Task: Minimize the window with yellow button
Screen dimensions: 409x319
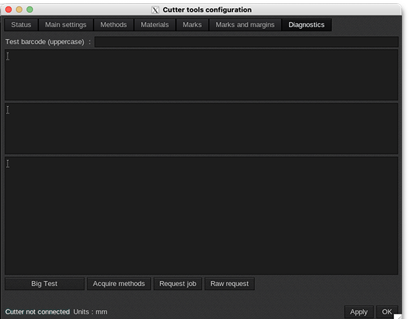Action: (19, 10)
